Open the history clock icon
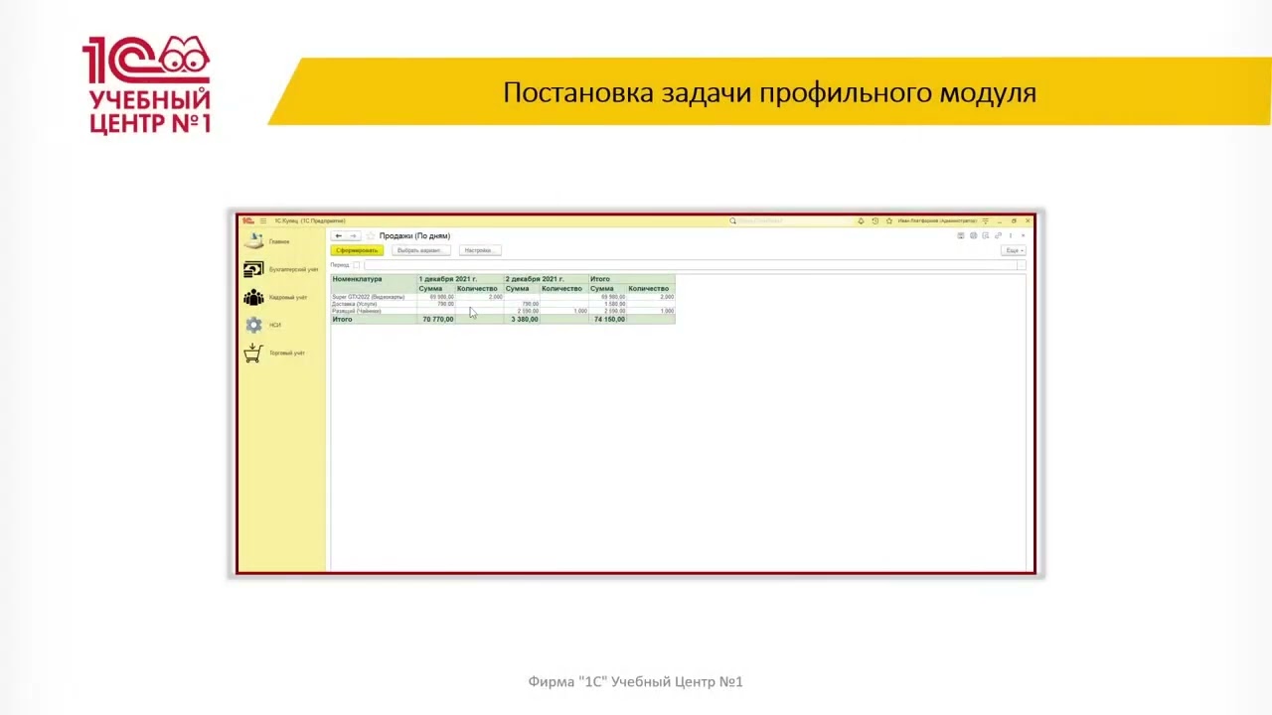Viewport: 1272px width, 715px height. coord(875,220)
